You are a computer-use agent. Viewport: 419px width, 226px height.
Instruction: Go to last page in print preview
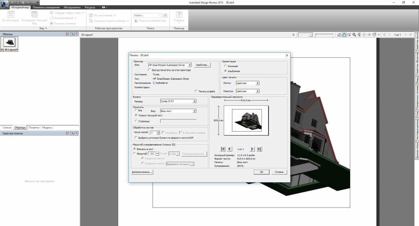pyautogui.click(x=259, y=149)
